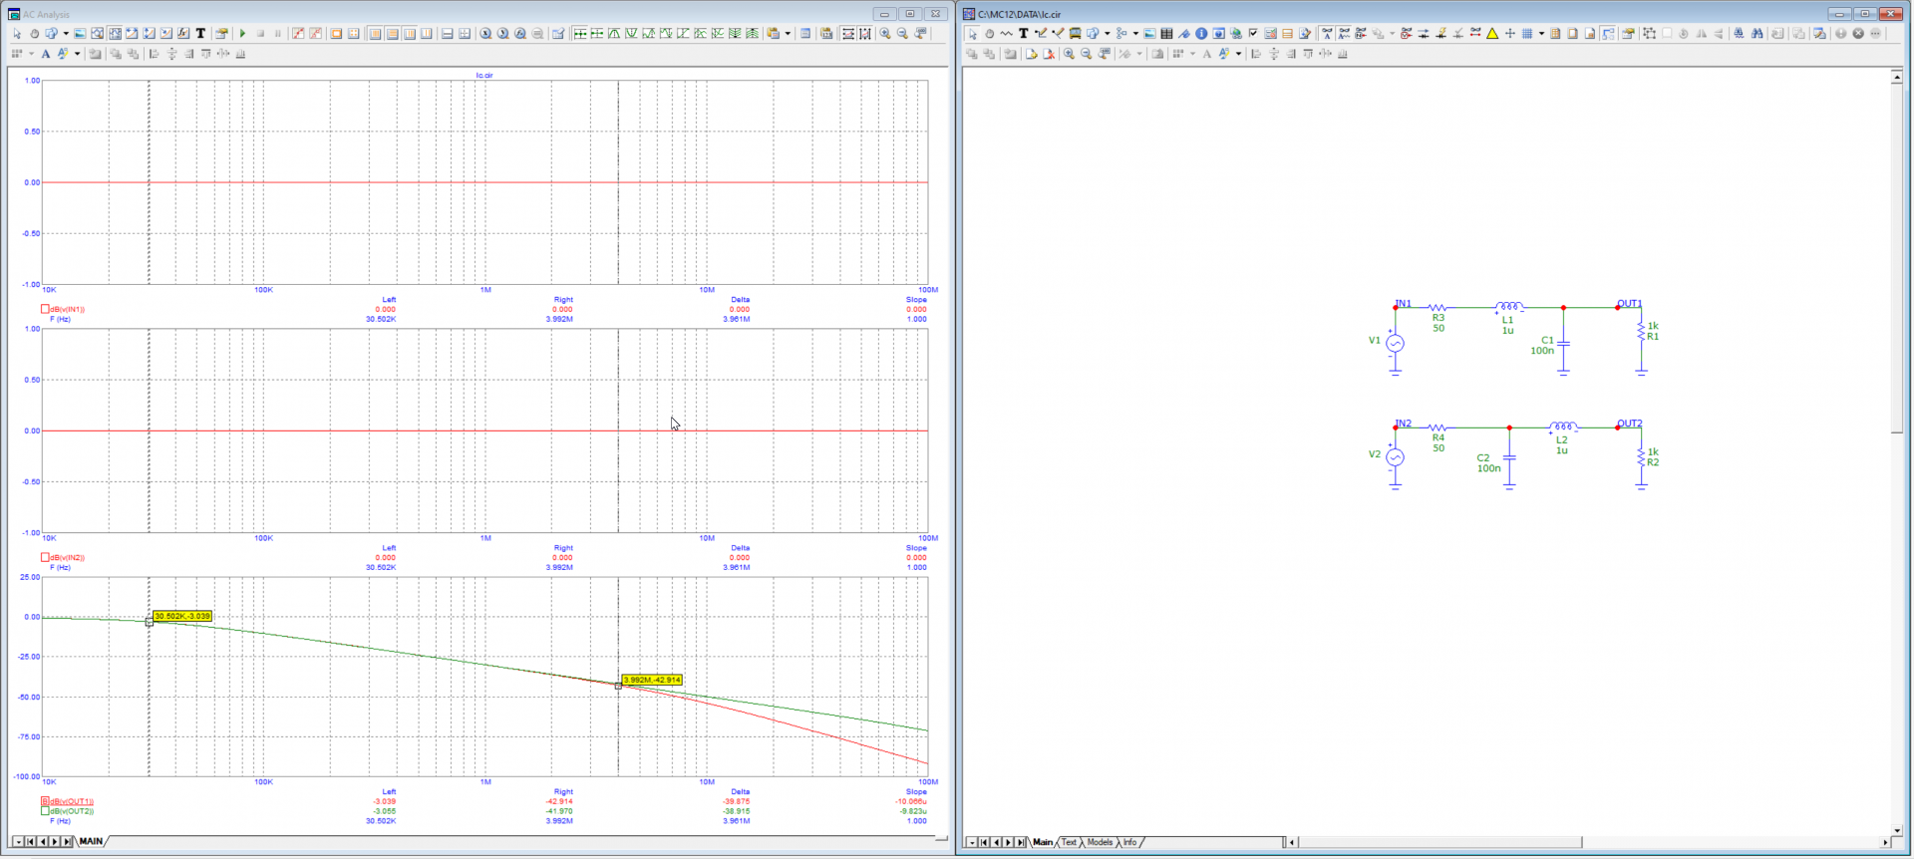Click the cursor tag reading 3.992M,-42.914
Image resolution: width=1914 pixels, height=859 pixels.
pos(652,680)
